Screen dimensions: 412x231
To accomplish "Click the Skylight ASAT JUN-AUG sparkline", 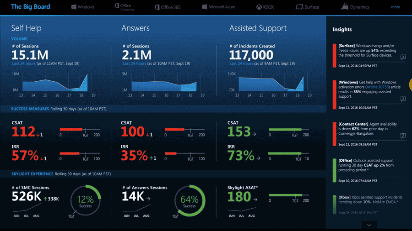I will (x=241, y=210).
